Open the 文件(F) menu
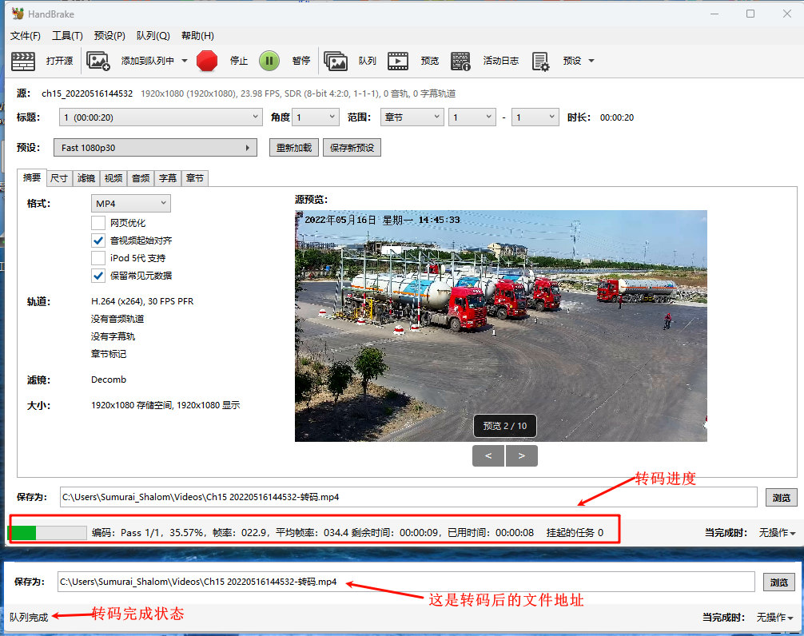Screen dimensions: 804x636 [x=25, y=35]
